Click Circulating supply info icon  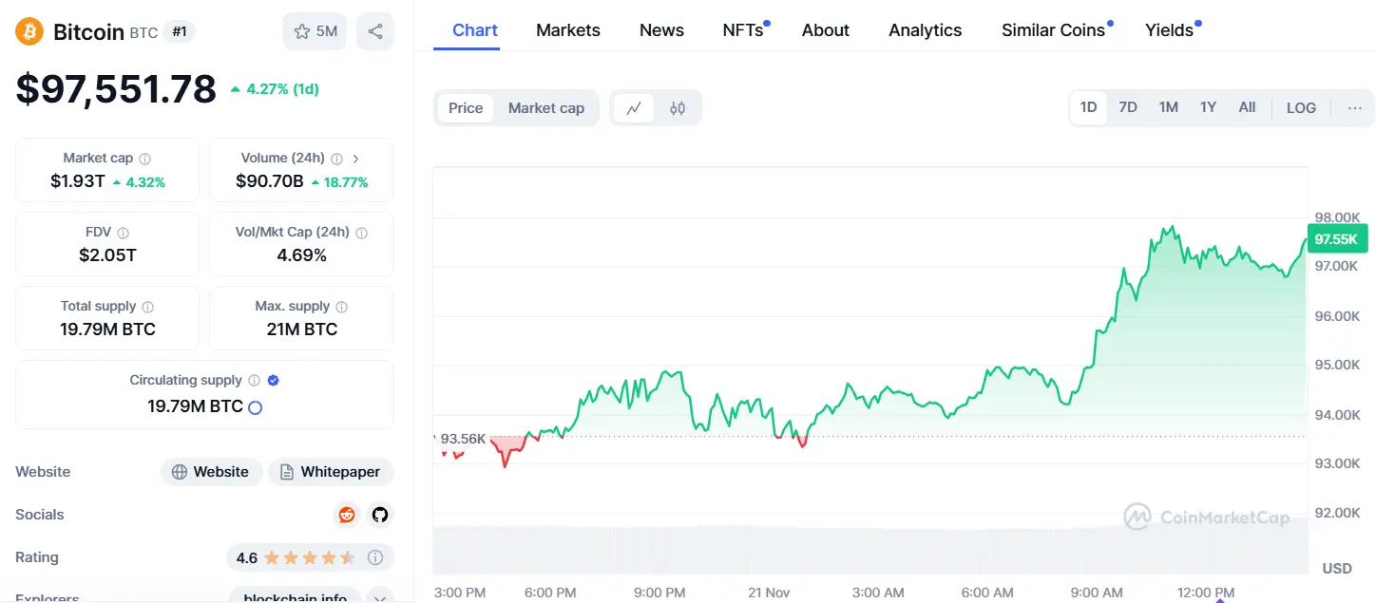(254, 381)
